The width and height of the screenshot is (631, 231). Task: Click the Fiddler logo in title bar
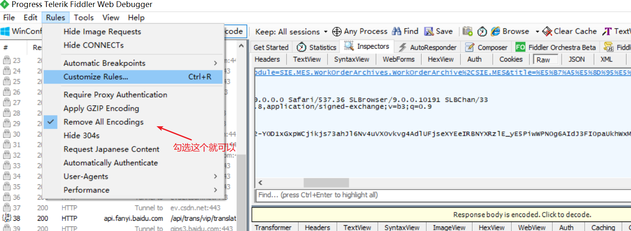[x=5, y=5]
